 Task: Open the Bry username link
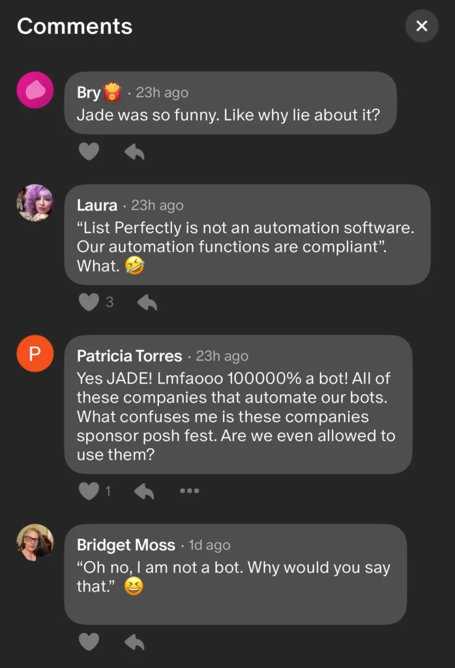point(89,93)
